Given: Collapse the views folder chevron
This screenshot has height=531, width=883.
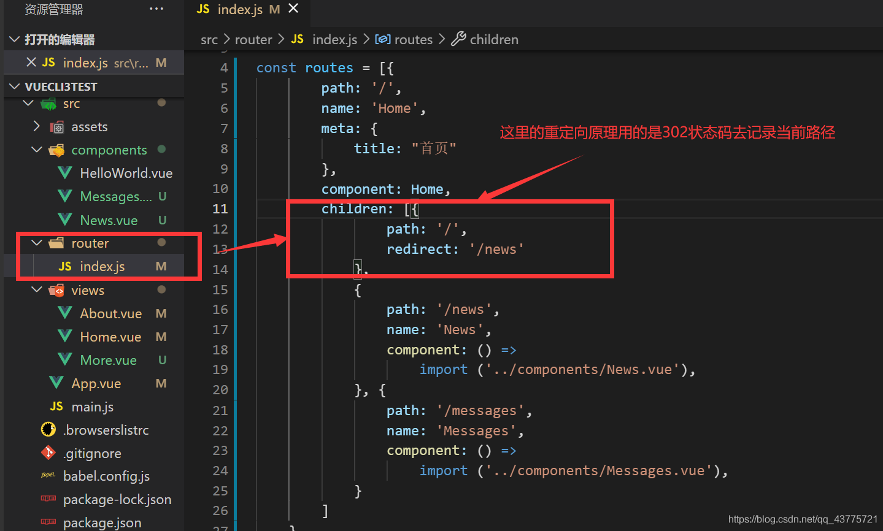Looking at the screenshot, I should coord(37,289).
